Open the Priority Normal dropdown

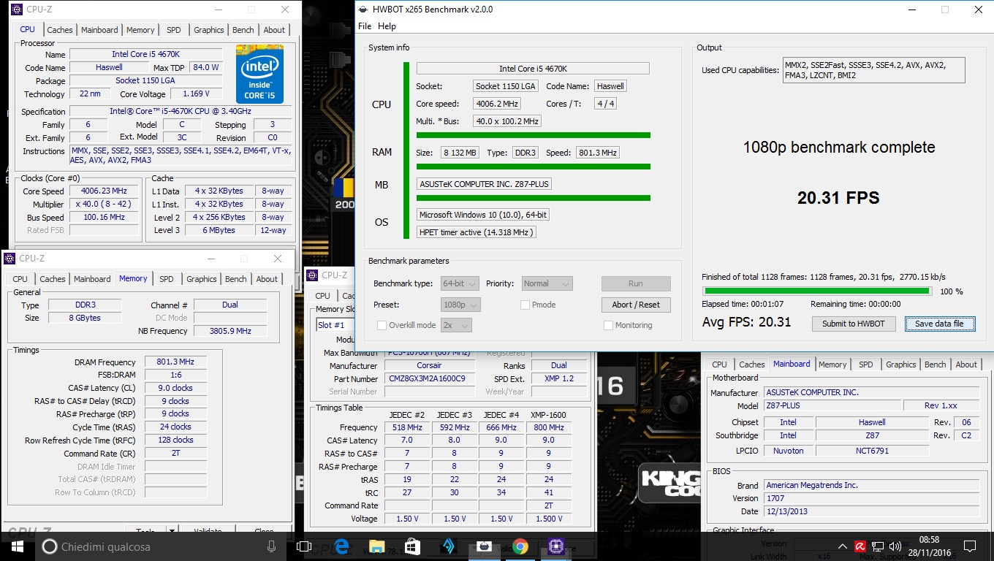point(547,283)
